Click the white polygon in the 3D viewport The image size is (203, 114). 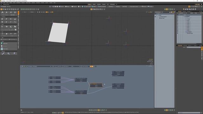(x=58, y=33)
